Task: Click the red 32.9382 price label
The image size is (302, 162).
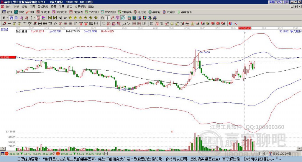Action: (8, 57)
